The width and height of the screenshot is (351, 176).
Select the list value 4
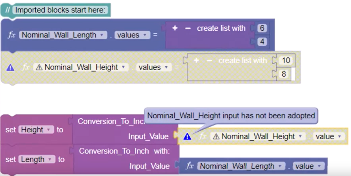[x=262, y=41]
